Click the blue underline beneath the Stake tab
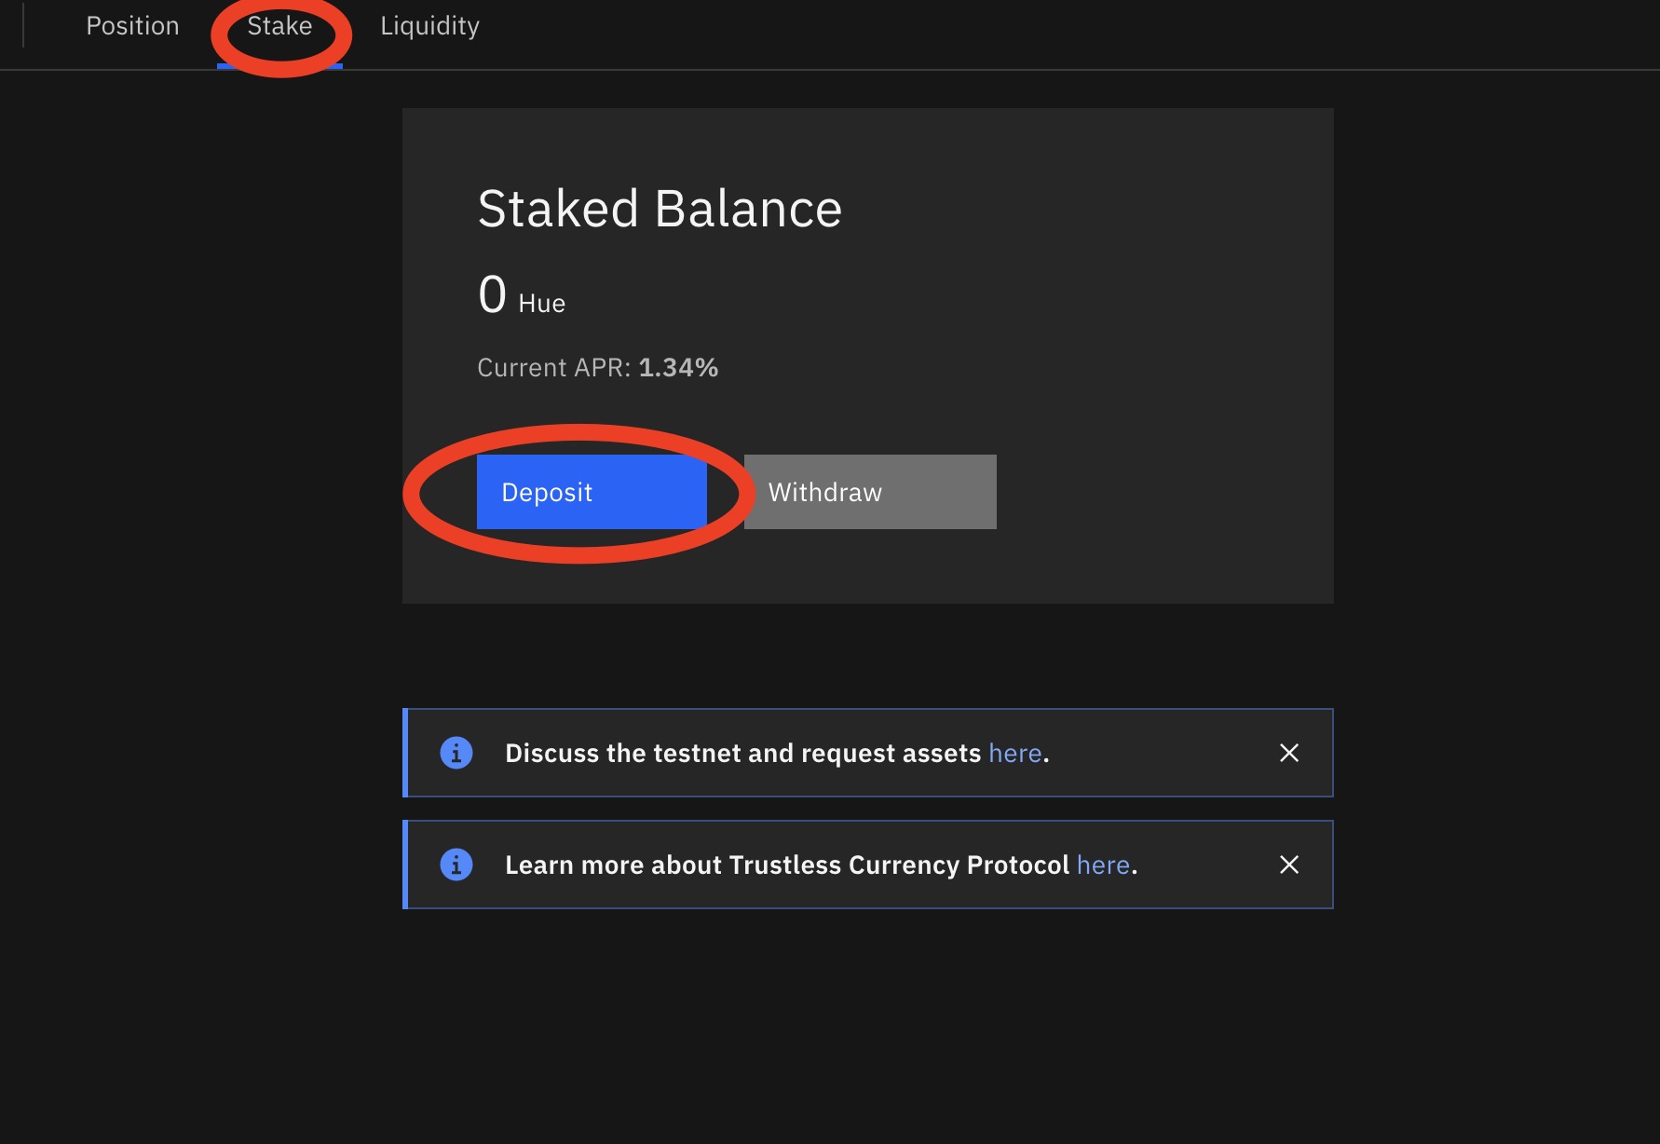Image resolution: width=1660 pixels, height=1144 pixels. 279,66
